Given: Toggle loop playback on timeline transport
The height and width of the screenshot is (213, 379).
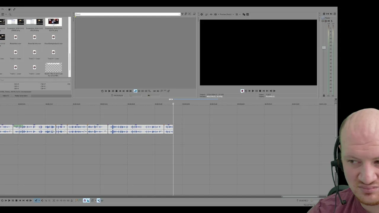Looking at the screenshot, I should point(2,200).
